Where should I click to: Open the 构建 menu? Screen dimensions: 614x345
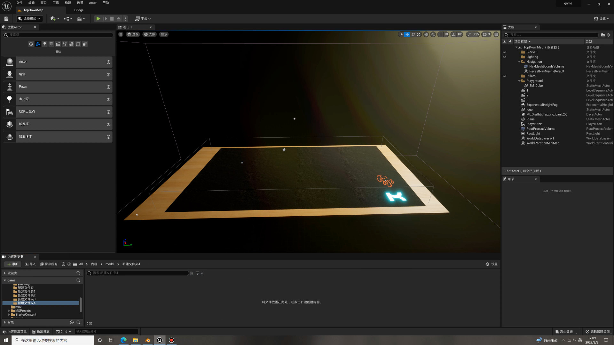[x=68, y=3]
